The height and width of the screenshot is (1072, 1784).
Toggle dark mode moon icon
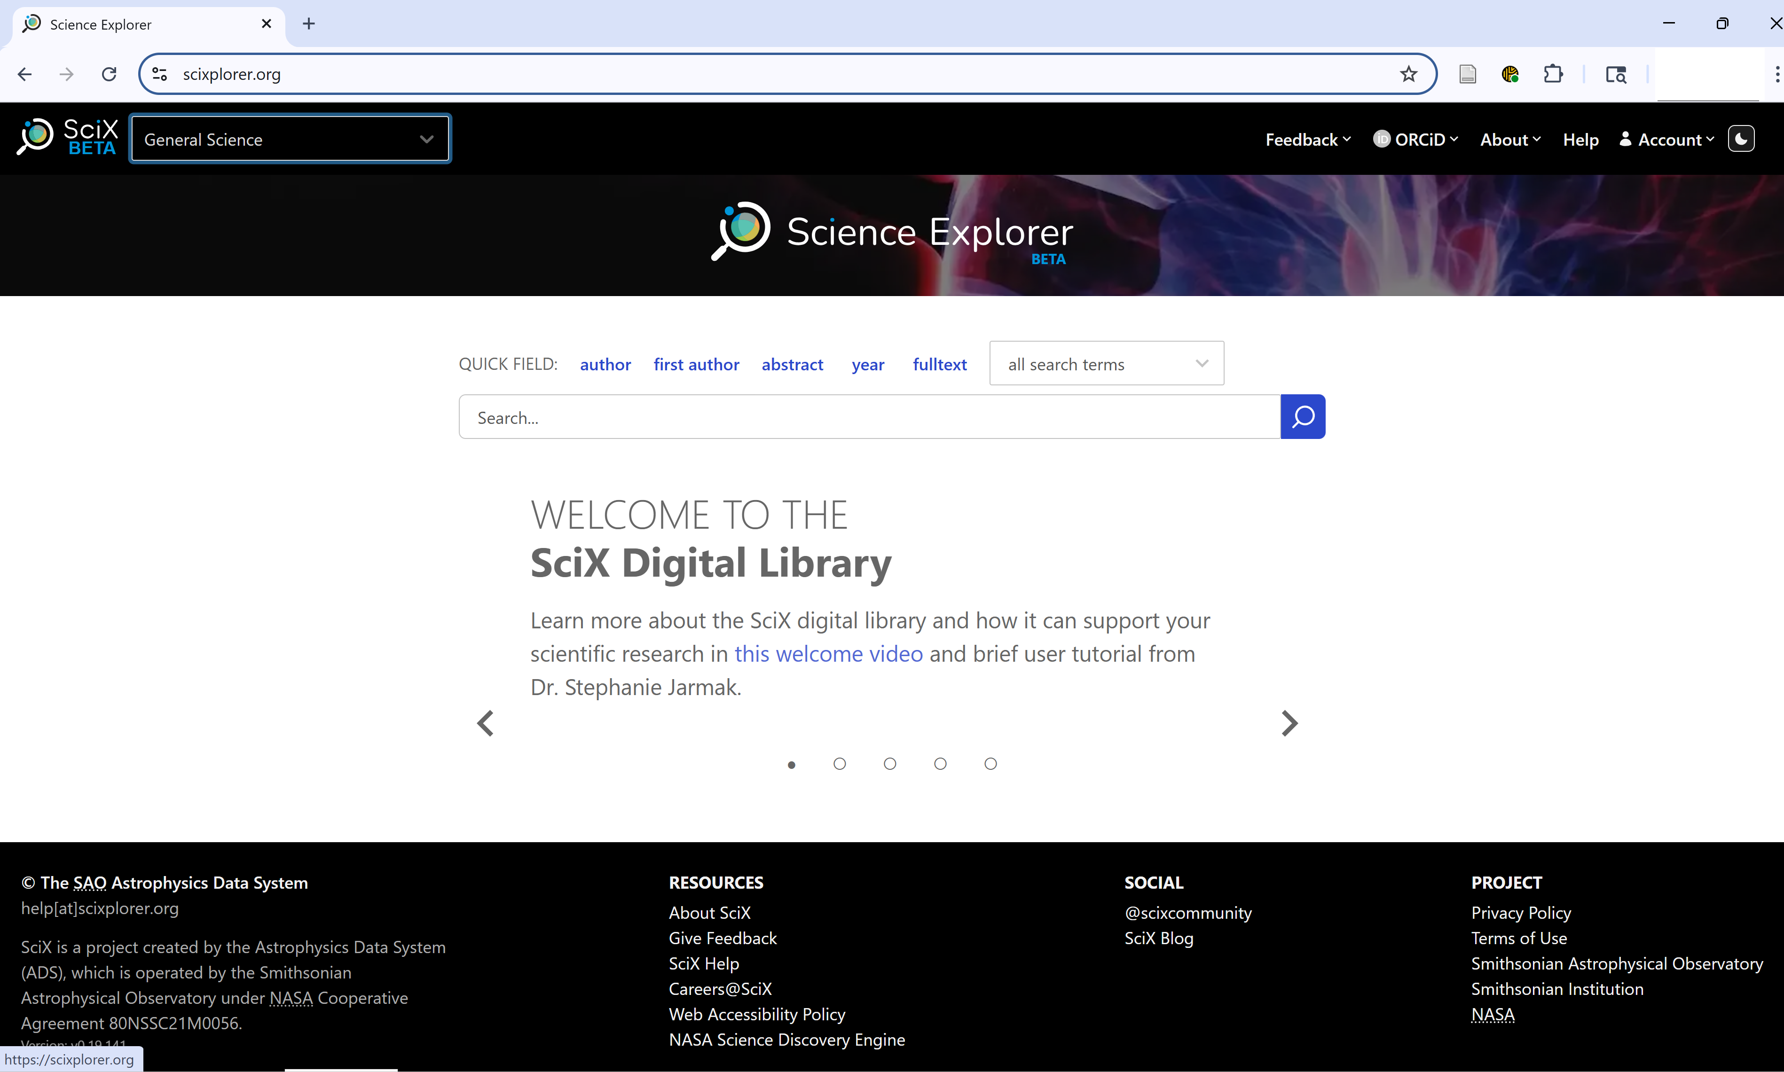point(1741,139)
